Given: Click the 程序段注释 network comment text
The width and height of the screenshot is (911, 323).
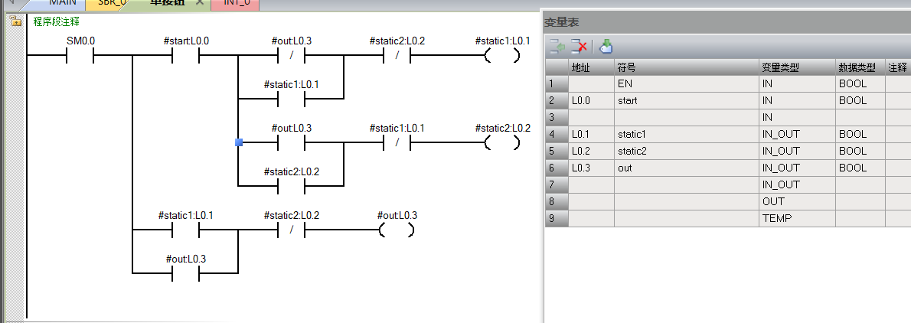Looking at the screenshot, I should (x=56, y=22).
